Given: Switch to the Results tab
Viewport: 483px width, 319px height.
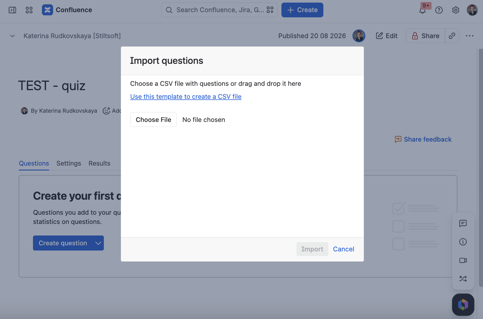Looking at the screenshot, I should pyautogui.click(x=99, y=163).
